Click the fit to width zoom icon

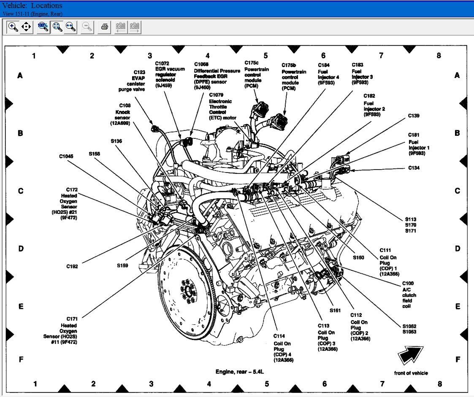70,27
